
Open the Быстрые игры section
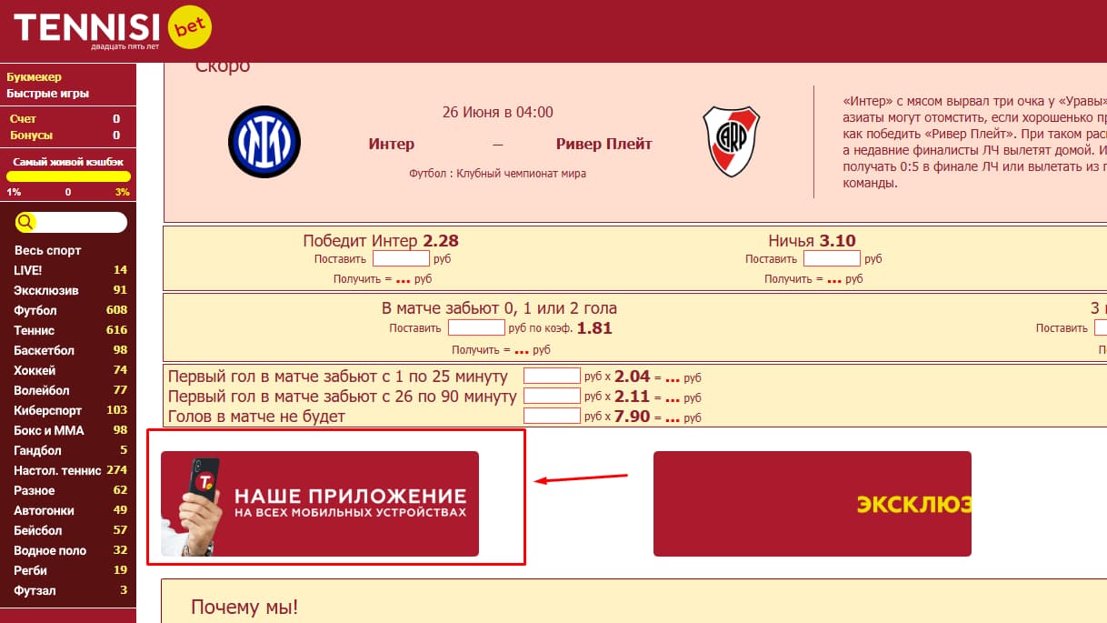[x=48, y=94]
